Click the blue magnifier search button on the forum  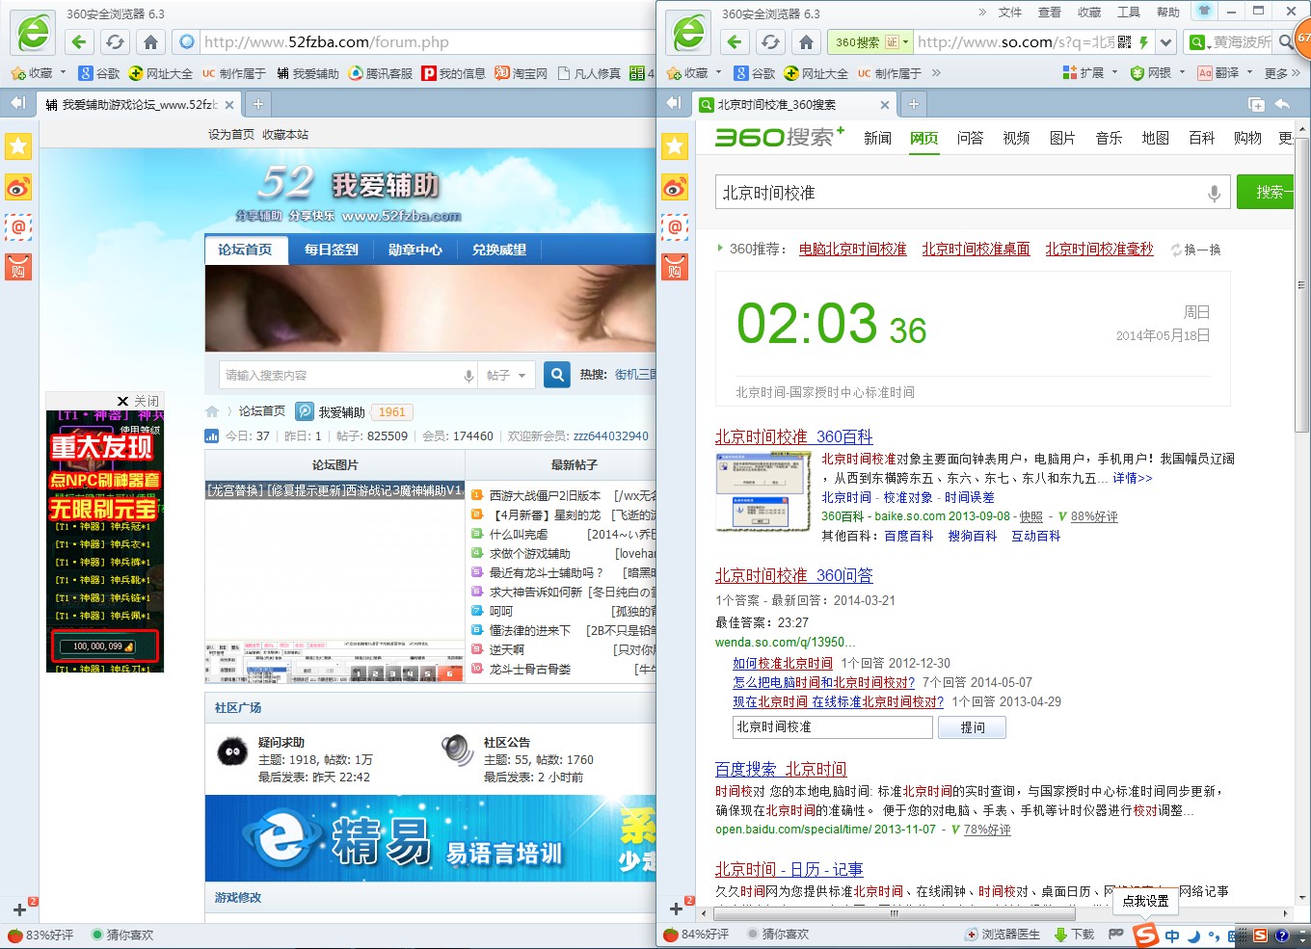[x=556, y=375]
